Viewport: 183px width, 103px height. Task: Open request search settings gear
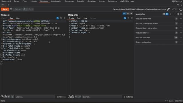tap(5, 97)
